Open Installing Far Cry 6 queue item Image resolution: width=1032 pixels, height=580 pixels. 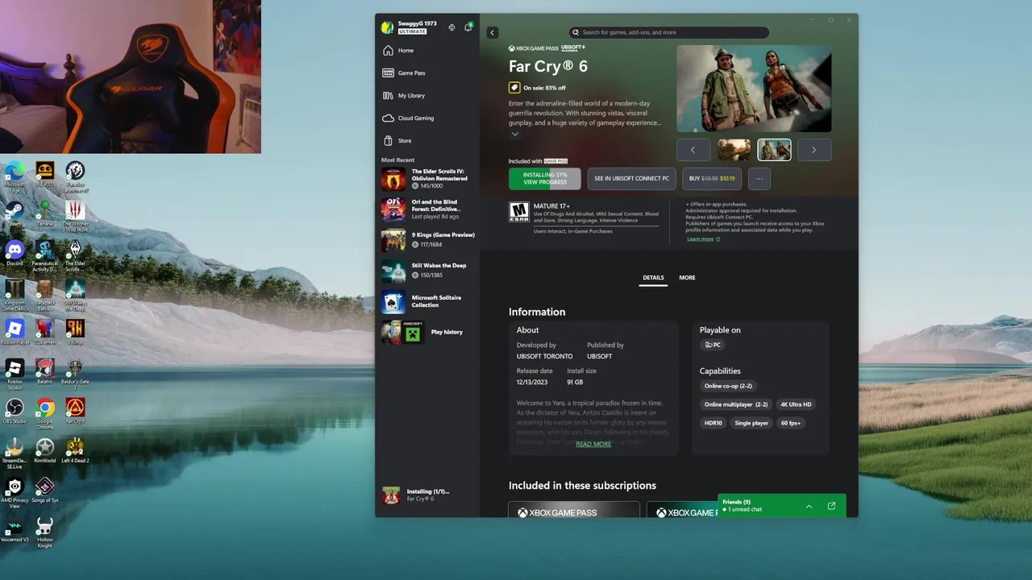point(428,495)
